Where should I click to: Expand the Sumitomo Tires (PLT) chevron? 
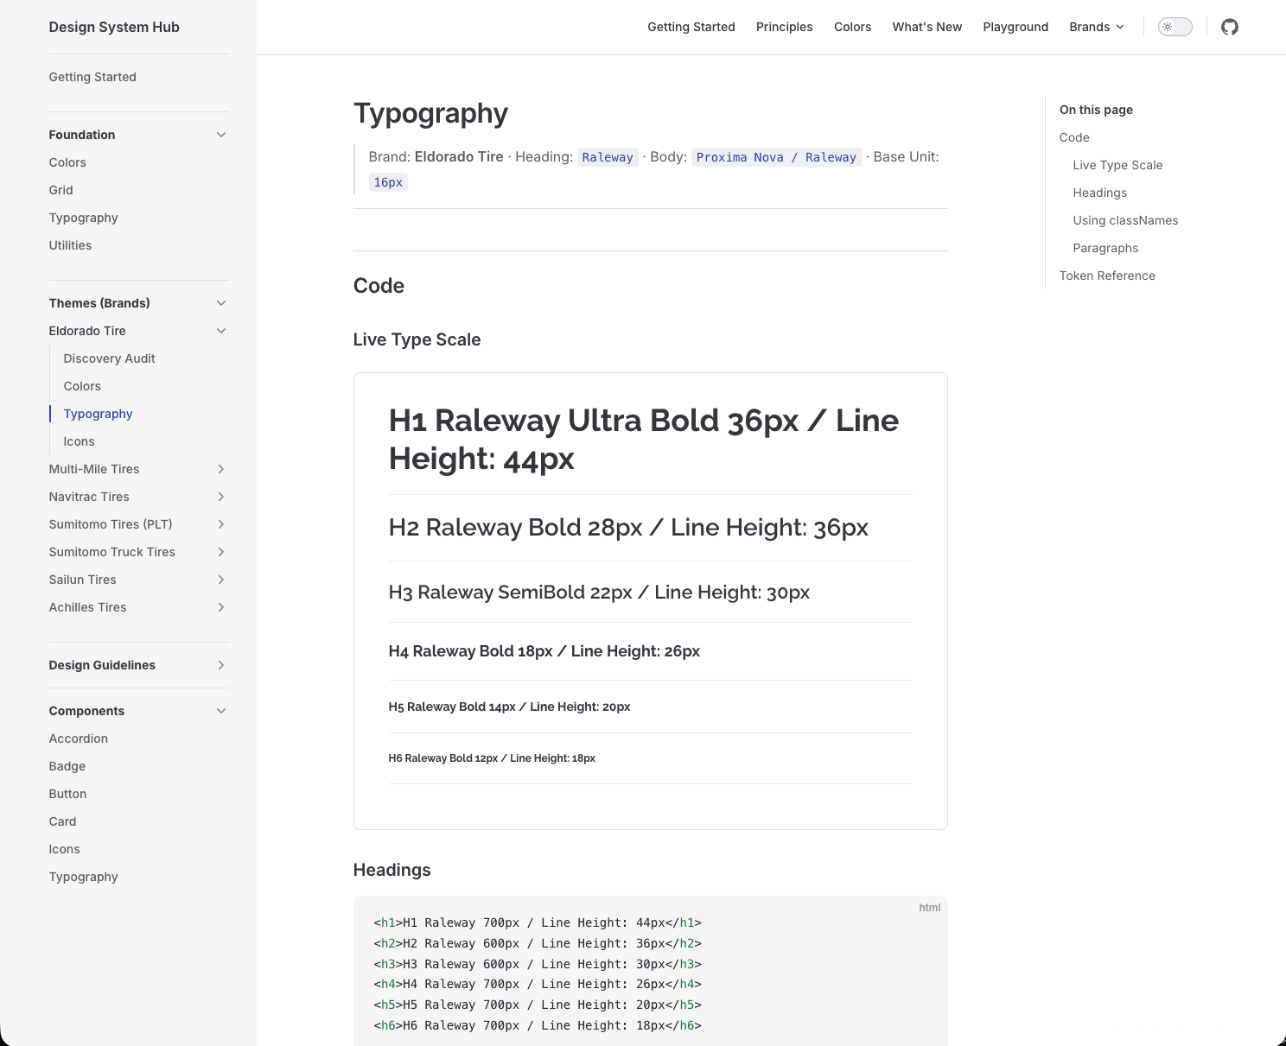click(x=221, y=524)
